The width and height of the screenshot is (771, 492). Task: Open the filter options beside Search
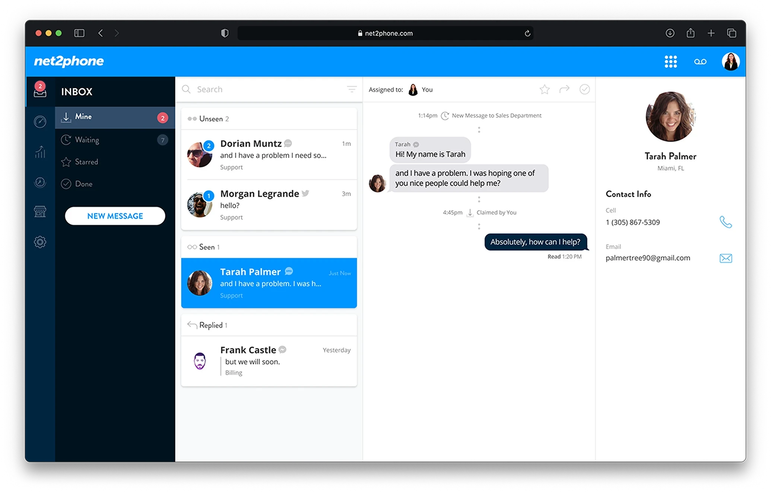(352, 89)
